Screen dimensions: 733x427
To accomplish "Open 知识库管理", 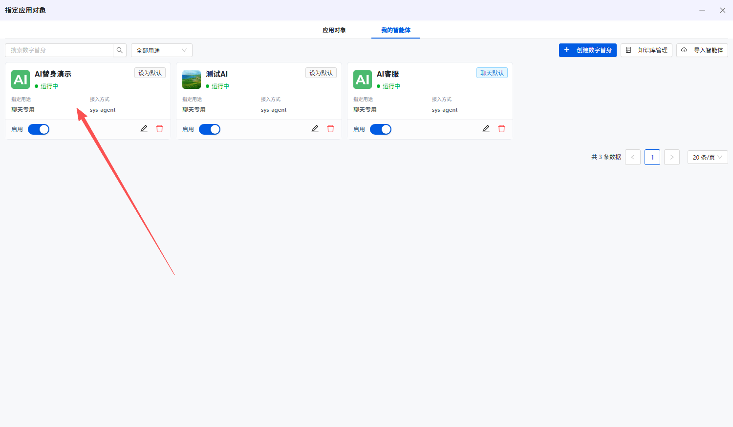I will click(x=647, y=50).
